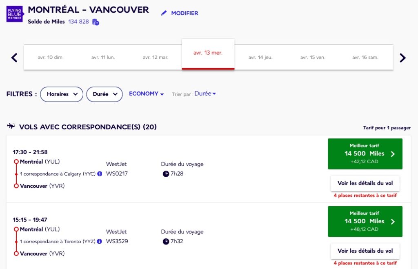Click Voir les détails du vol for flight WS3529
Image resolution: width=418 pixels, height=269 pixels.
pos(365,251)
